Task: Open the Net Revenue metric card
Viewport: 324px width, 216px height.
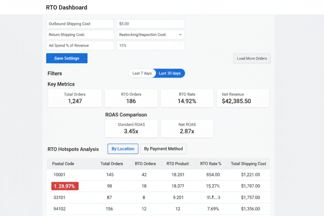Action: pyautogui.click(x=243, y=98)
